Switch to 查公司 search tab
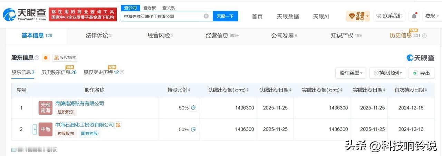 point(131,8)
